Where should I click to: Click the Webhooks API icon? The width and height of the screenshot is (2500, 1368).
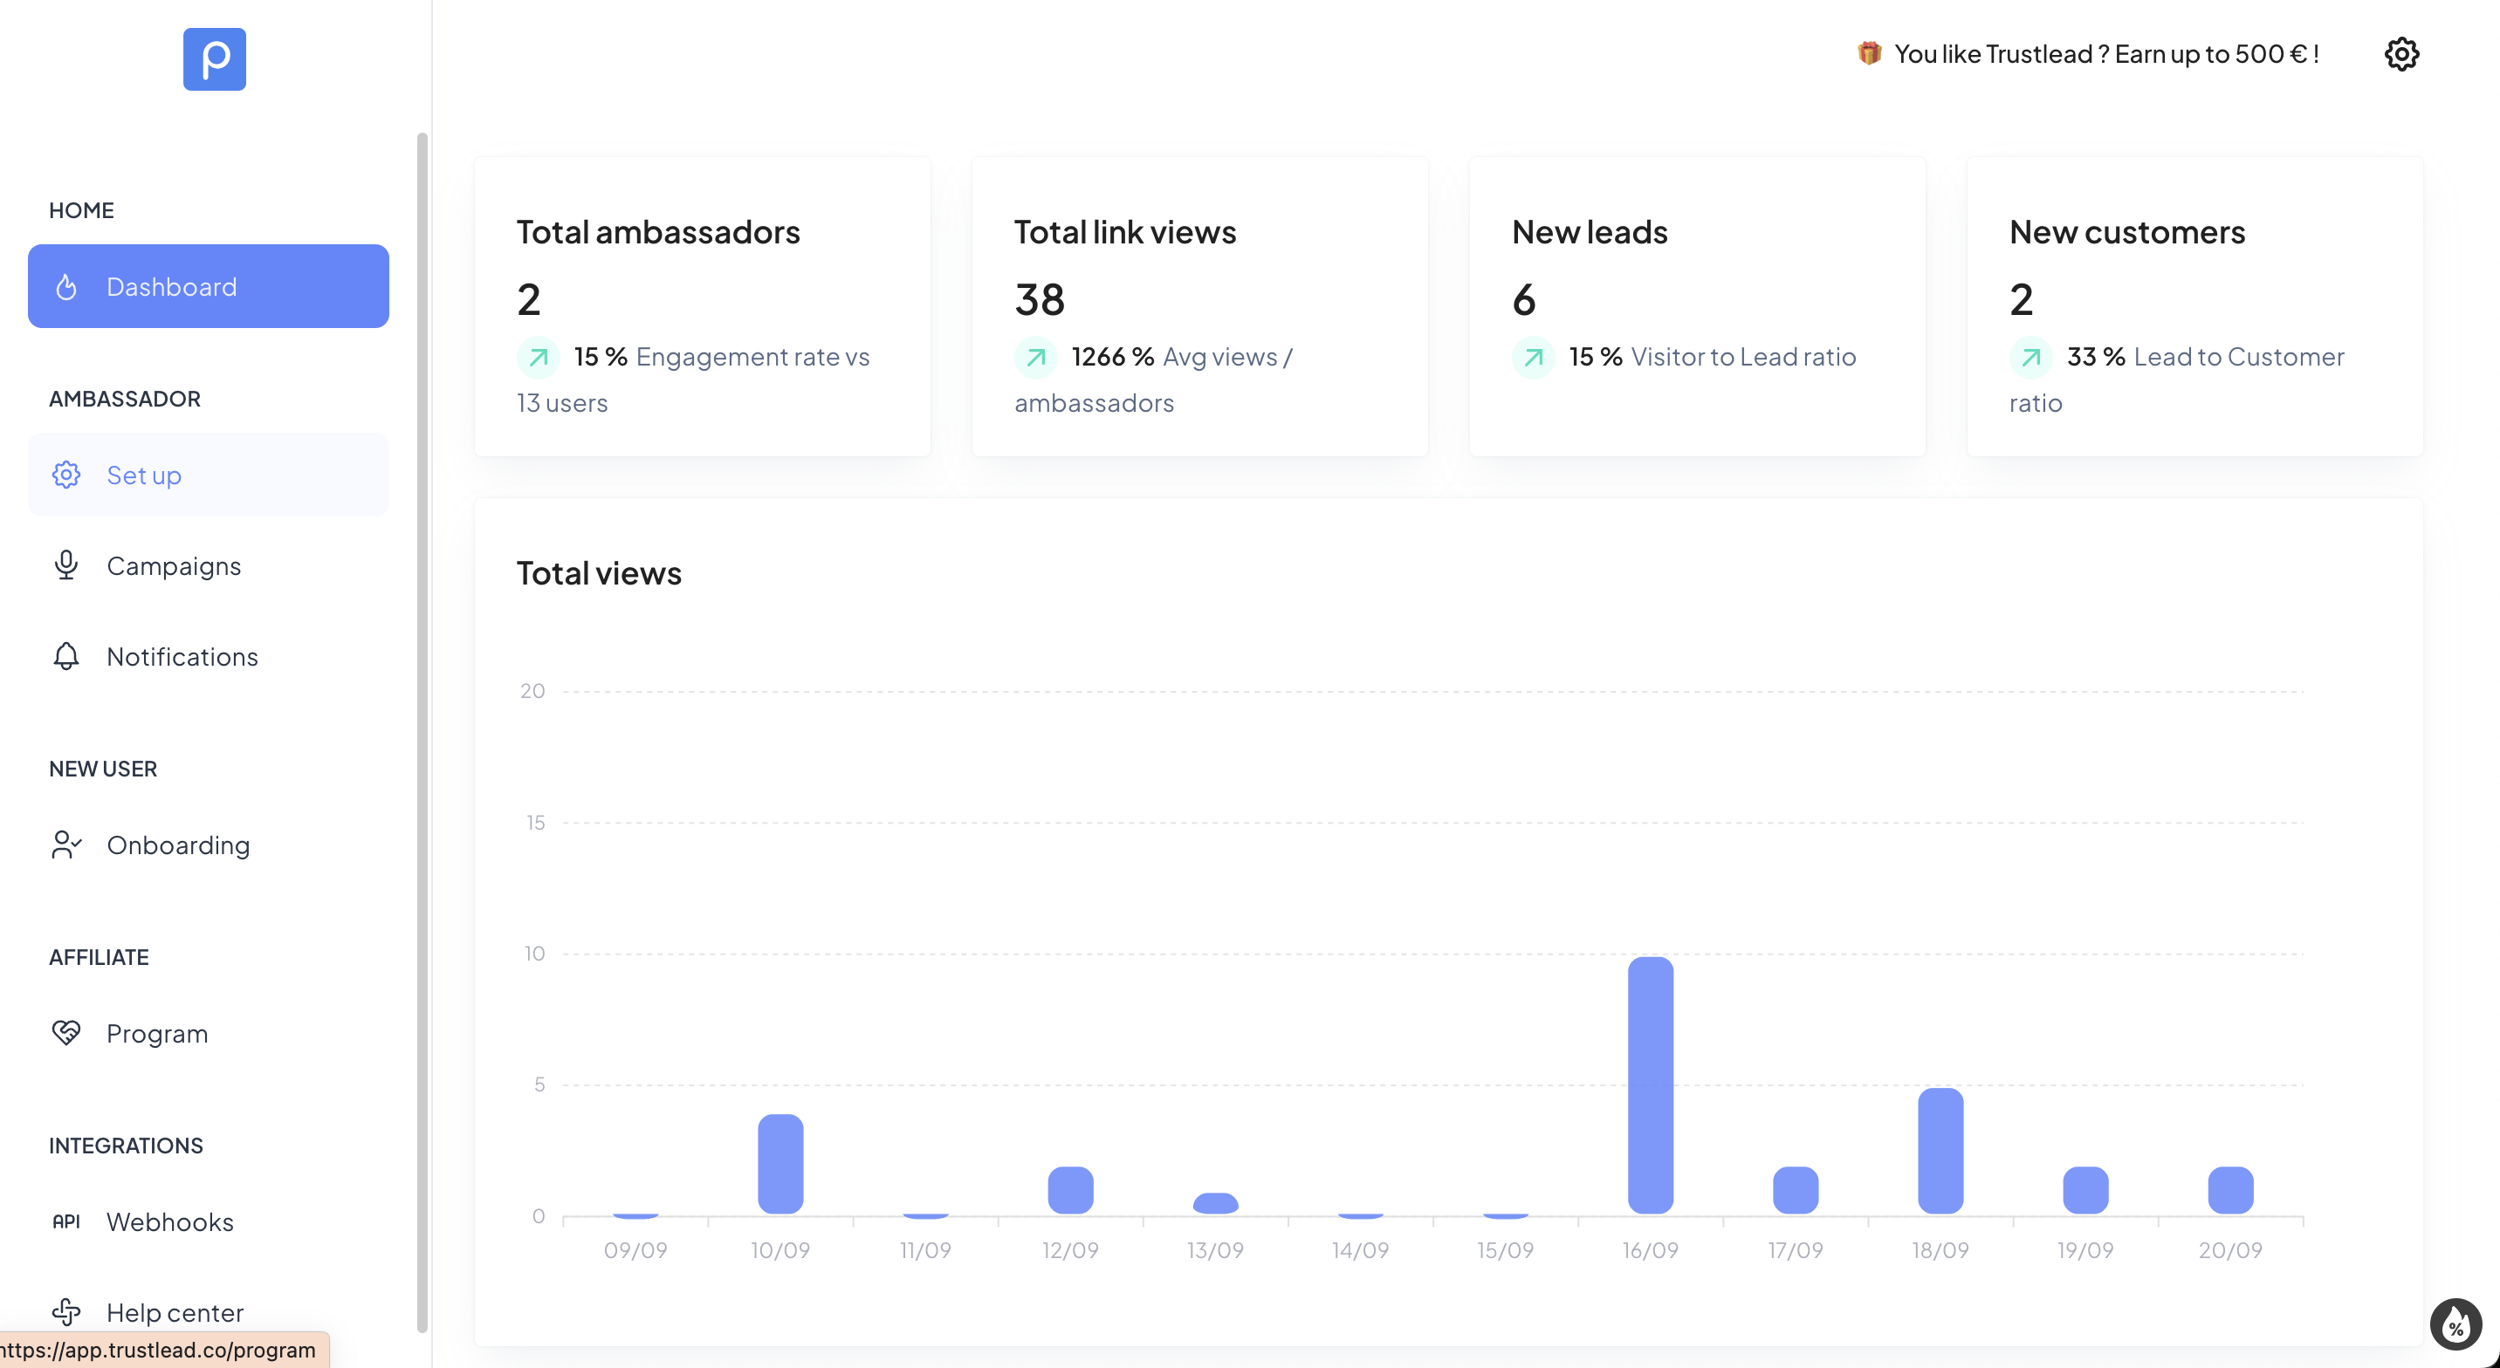(x=65, y=1220)
